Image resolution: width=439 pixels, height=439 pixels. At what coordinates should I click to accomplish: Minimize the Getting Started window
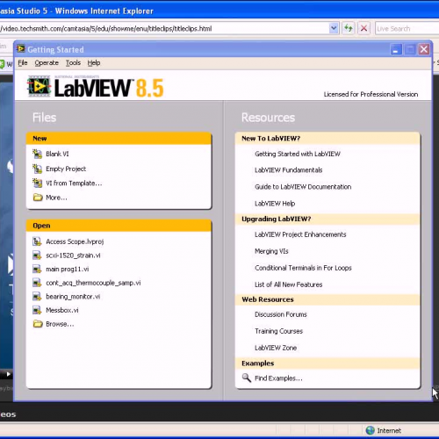tap(396, 49)
